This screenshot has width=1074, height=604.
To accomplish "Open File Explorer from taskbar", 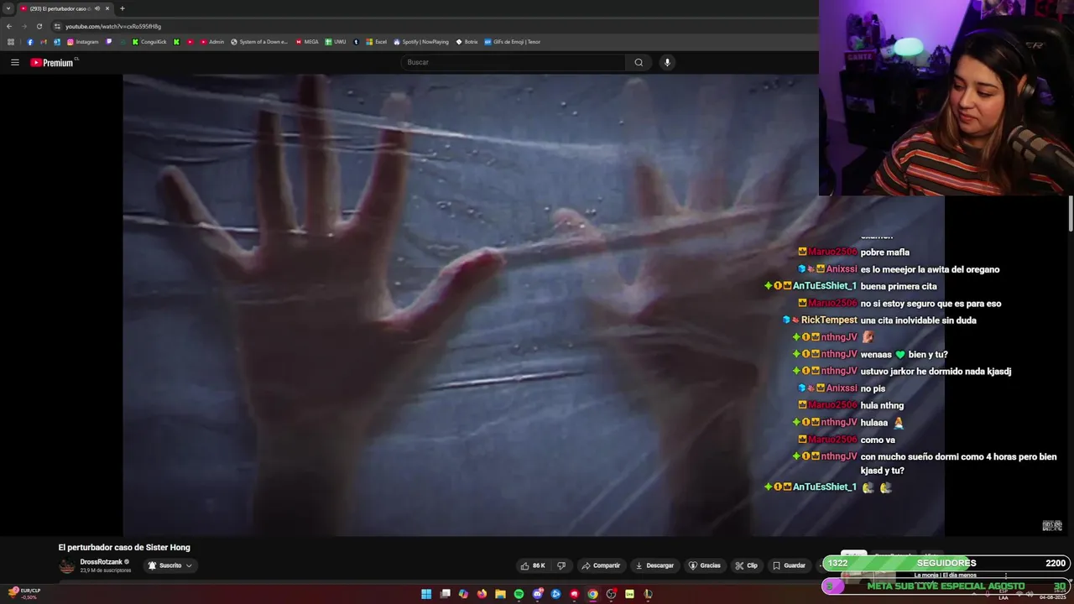I will point(500,594).
